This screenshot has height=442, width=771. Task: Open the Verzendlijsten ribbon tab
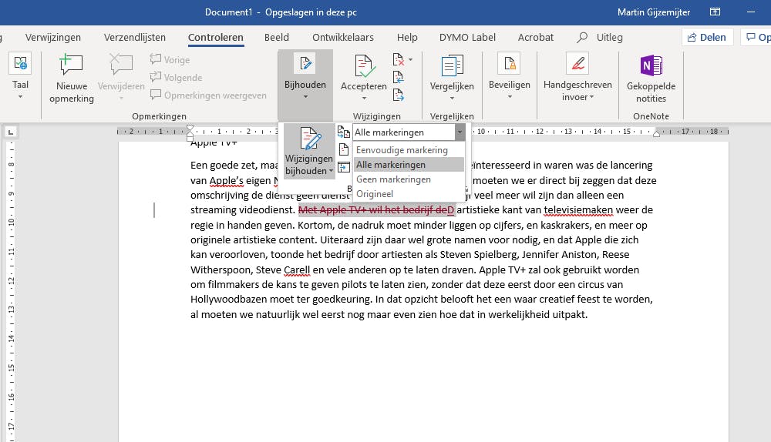click(135, 37)
